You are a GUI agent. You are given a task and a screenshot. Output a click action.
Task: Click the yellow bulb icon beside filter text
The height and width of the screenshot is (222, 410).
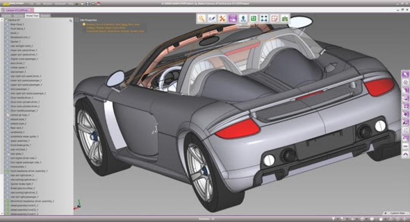pos(84,24)
